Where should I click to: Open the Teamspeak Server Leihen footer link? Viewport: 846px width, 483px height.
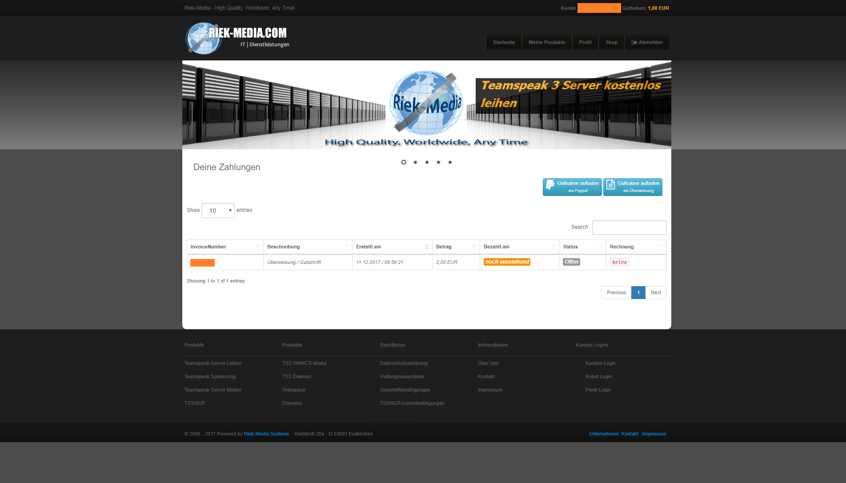click(x=213, y=363)
